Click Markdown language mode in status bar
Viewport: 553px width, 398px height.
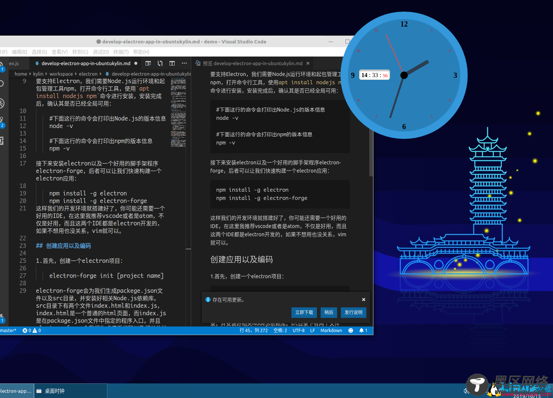331,331
